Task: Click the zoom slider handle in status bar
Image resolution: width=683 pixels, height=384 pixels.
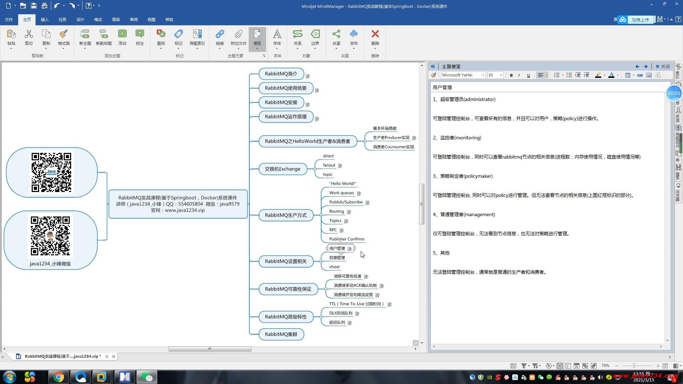Action: pyautogui.click(x=634, y=366)
